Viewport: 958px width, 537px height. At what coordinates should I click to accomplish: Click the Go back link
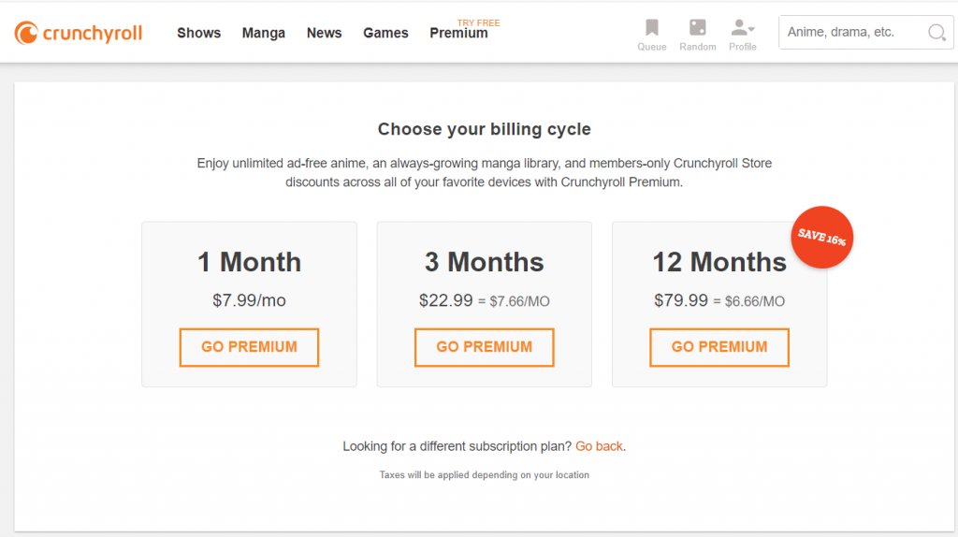599,446
